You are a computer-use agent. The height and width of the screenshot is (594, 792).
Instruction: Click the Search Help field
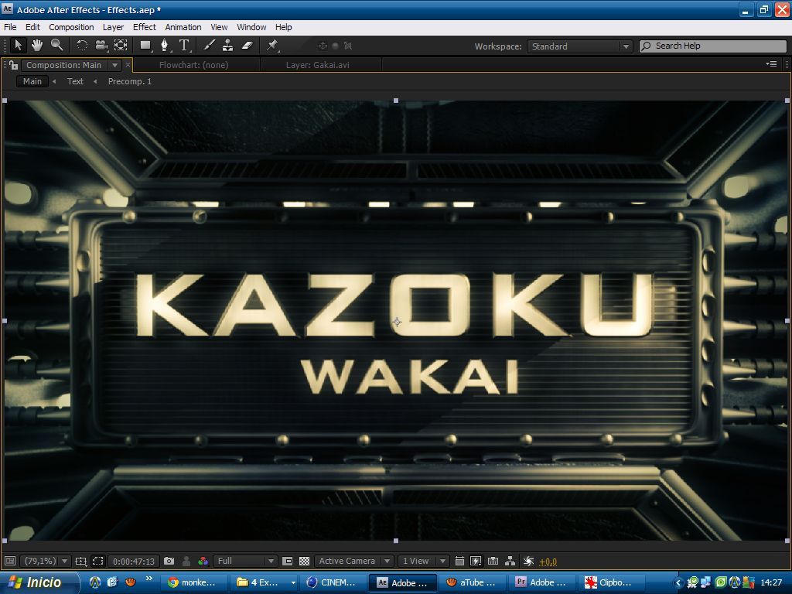click(x=713, y=46)
